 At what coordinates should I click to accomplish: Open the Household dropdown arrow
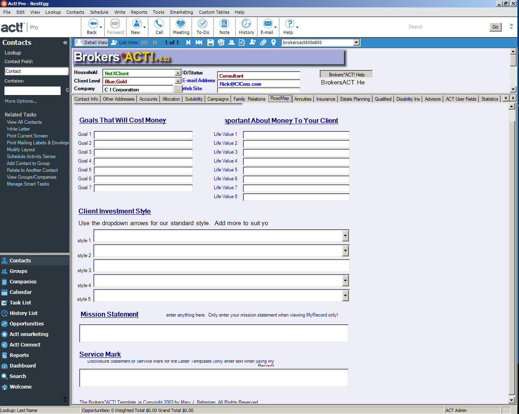click(x=178, y=73)
